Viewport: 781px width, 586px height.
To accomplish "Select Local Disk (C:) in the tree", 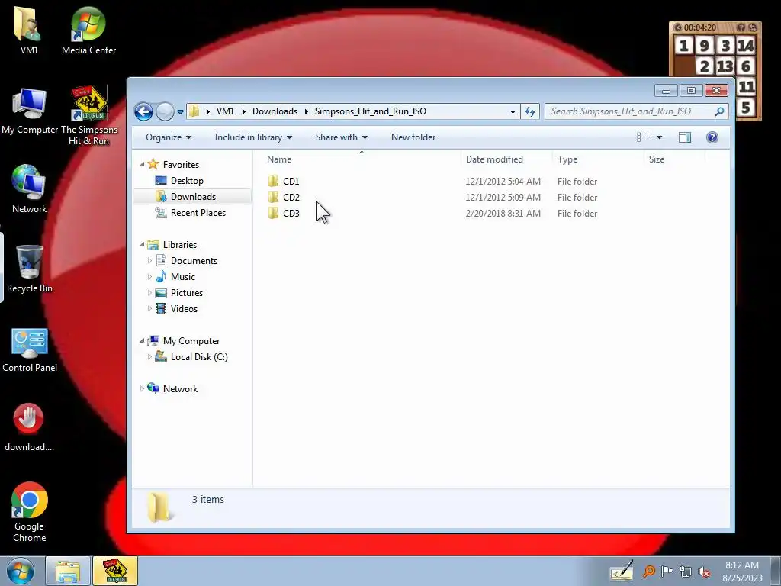I will (x=199, y=357).
